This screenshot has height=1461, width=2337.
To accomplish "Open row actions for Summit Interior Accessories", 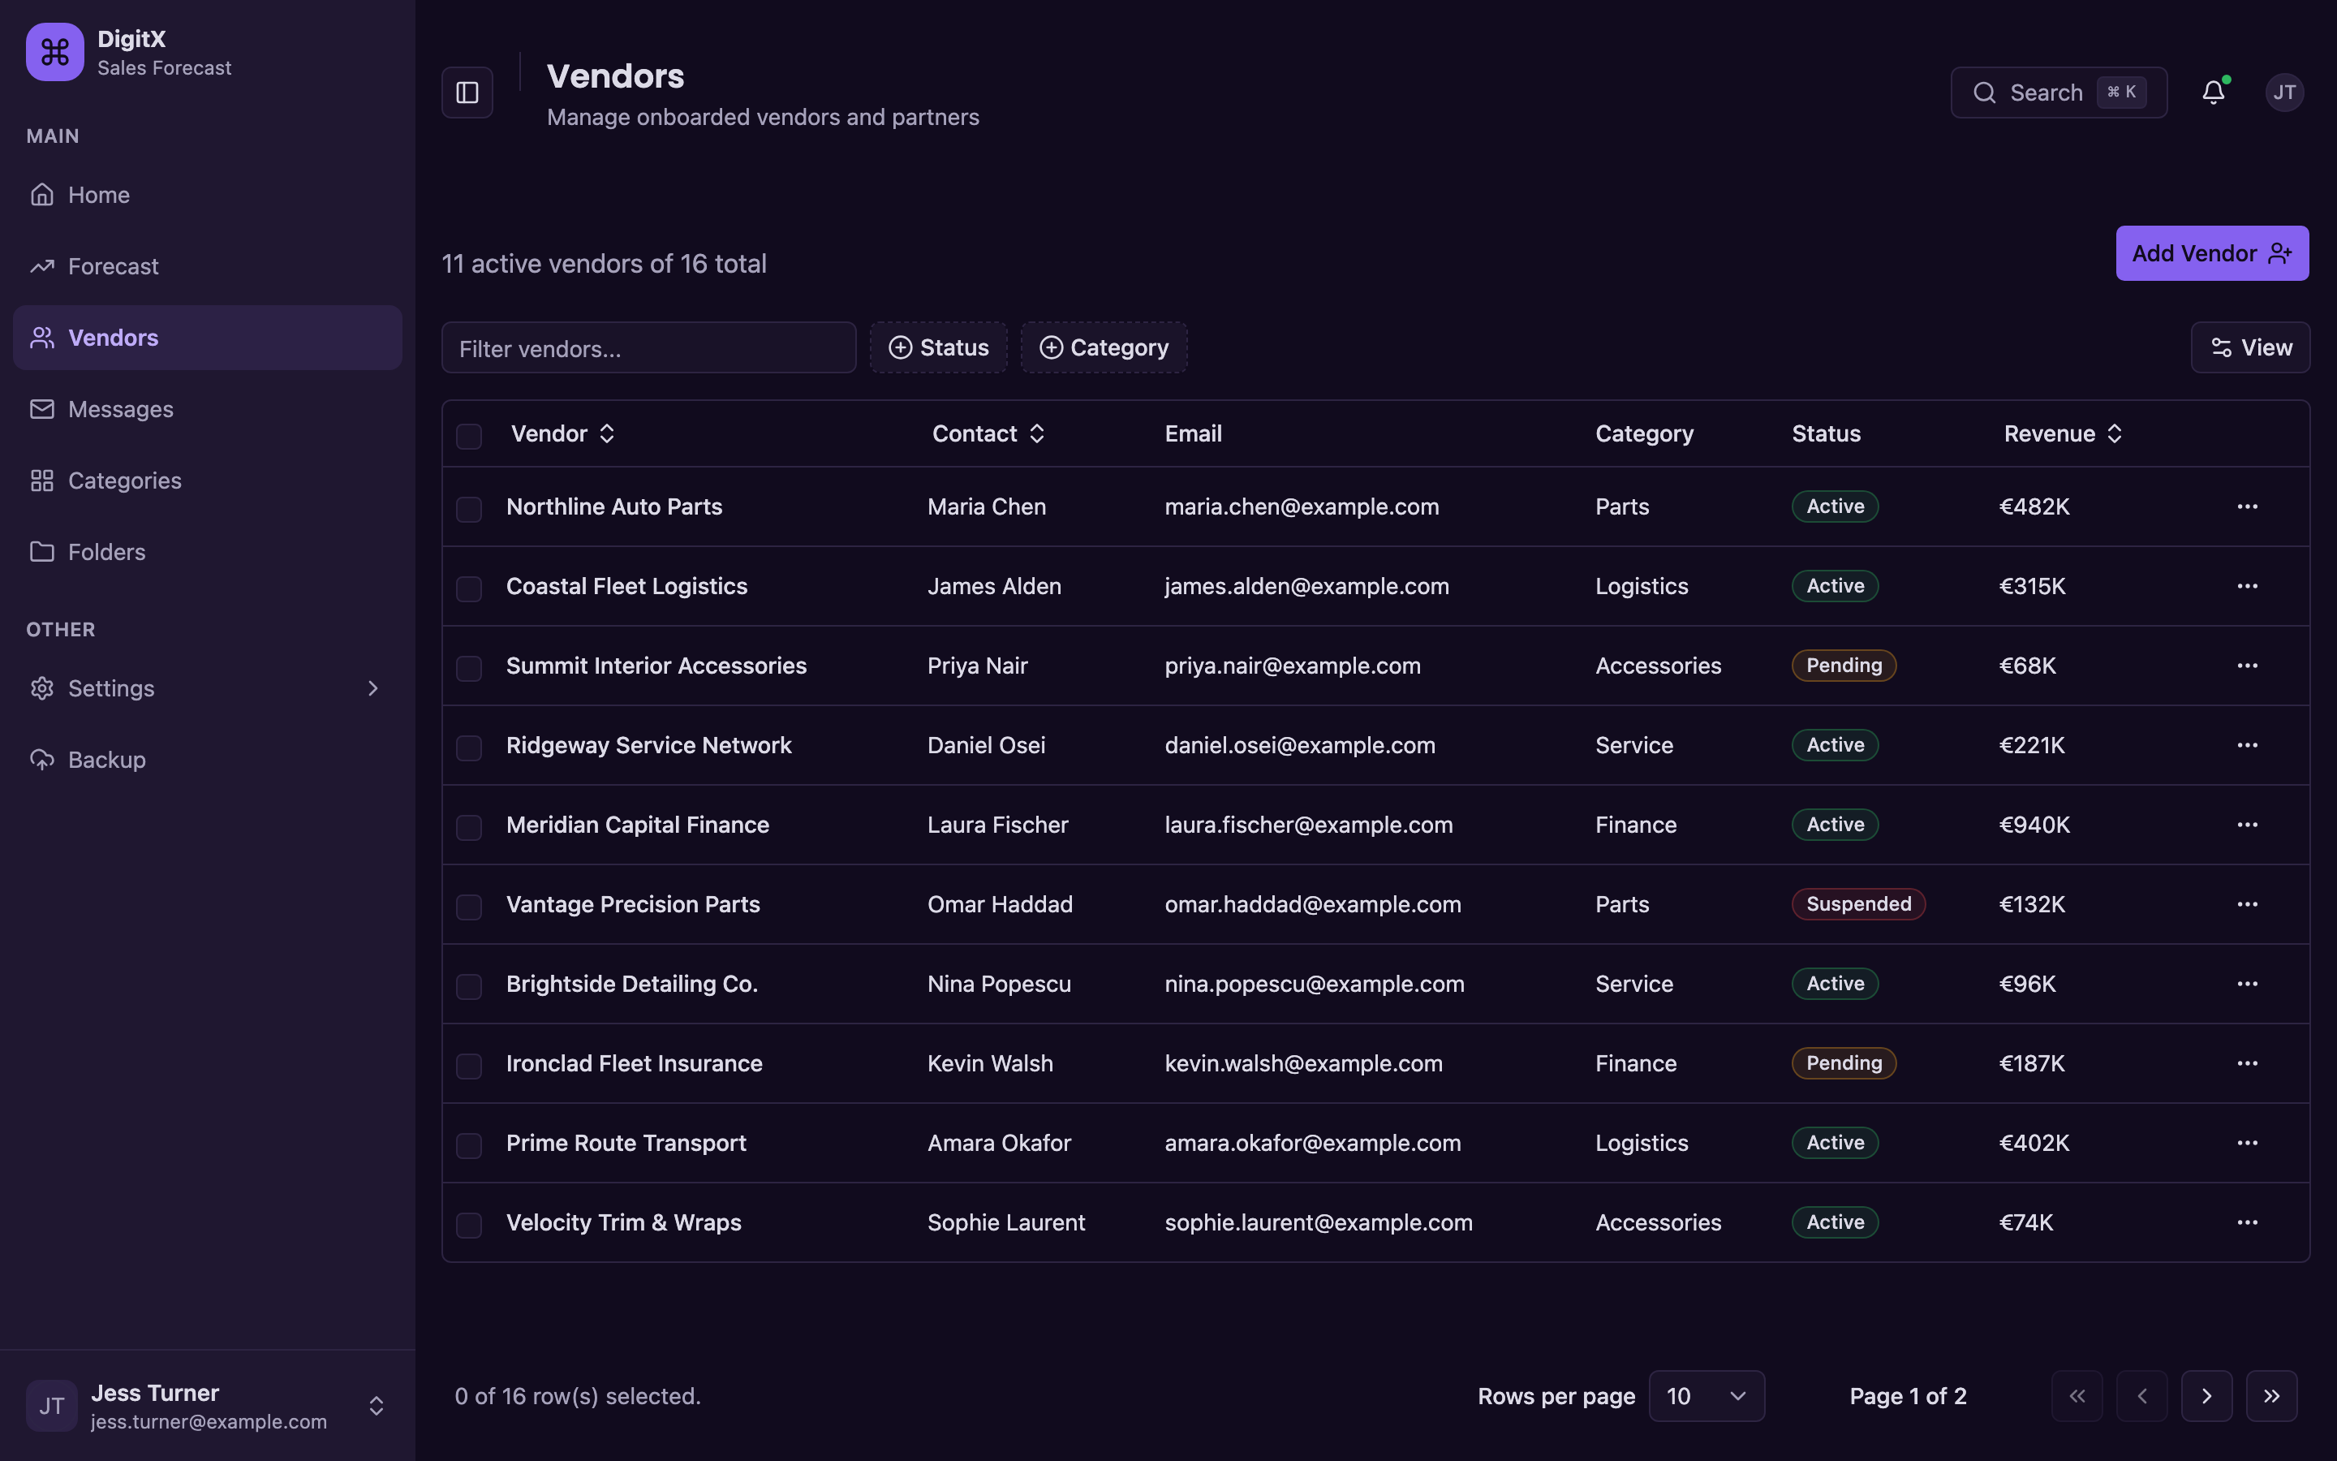I will pos(2247,666).
